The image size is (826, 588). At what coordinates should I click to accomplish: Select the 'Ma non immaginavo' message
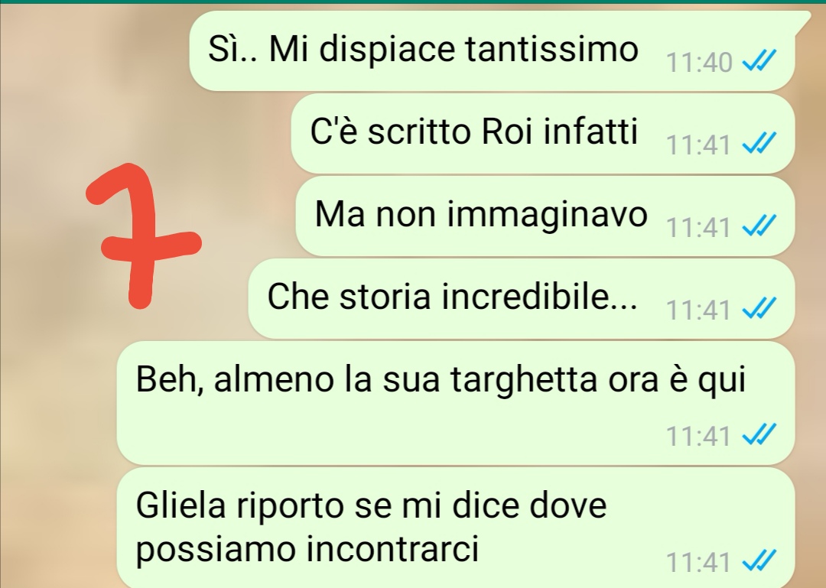[545, 216]
